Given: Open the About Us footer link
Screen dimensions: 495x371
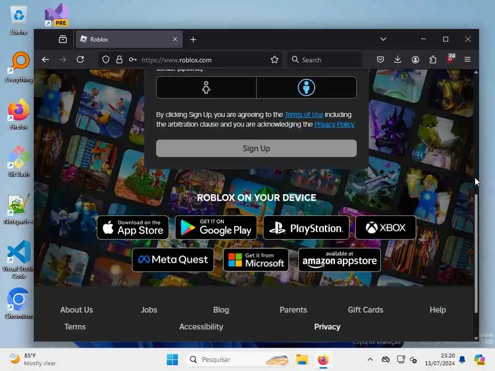Looking at the screenshot, I should 76,310.
